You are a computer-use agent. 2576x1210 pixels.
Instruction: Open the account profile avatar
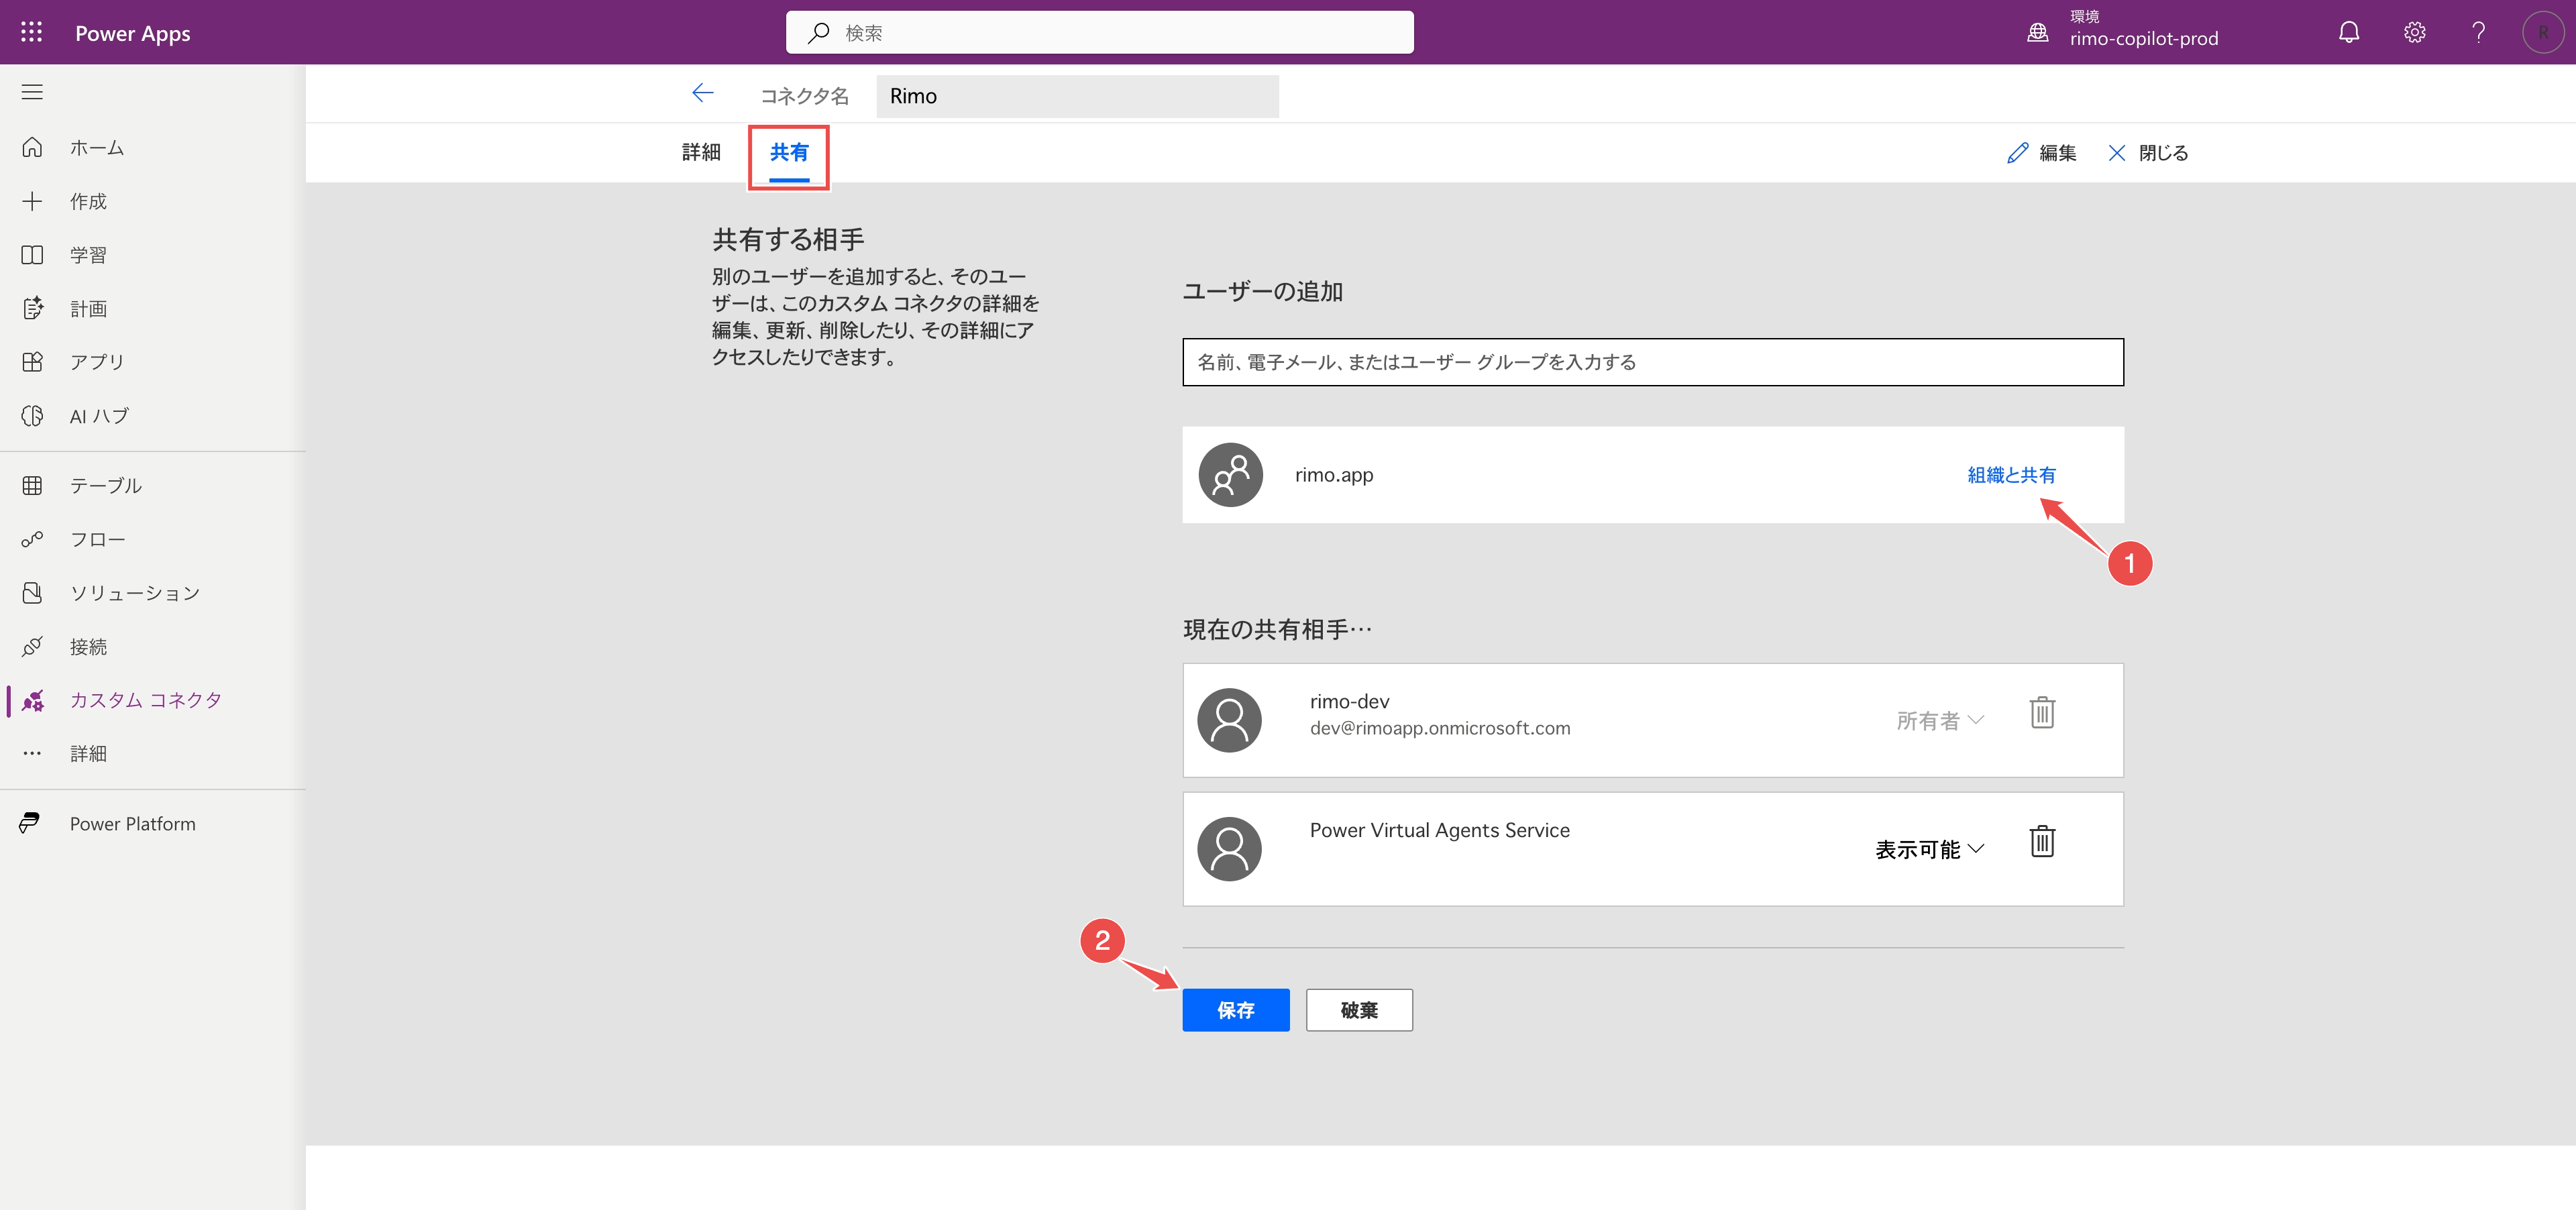click(2542, 32)
